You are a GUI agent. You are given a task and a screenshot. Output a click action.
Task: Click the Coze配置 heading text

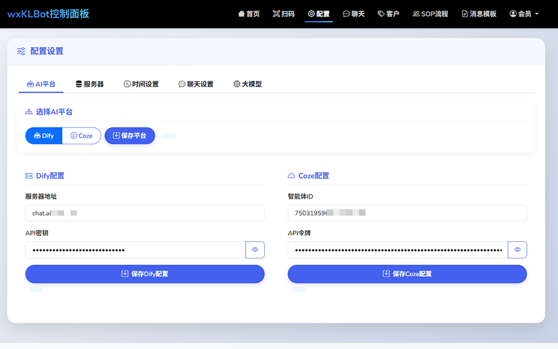314,176
